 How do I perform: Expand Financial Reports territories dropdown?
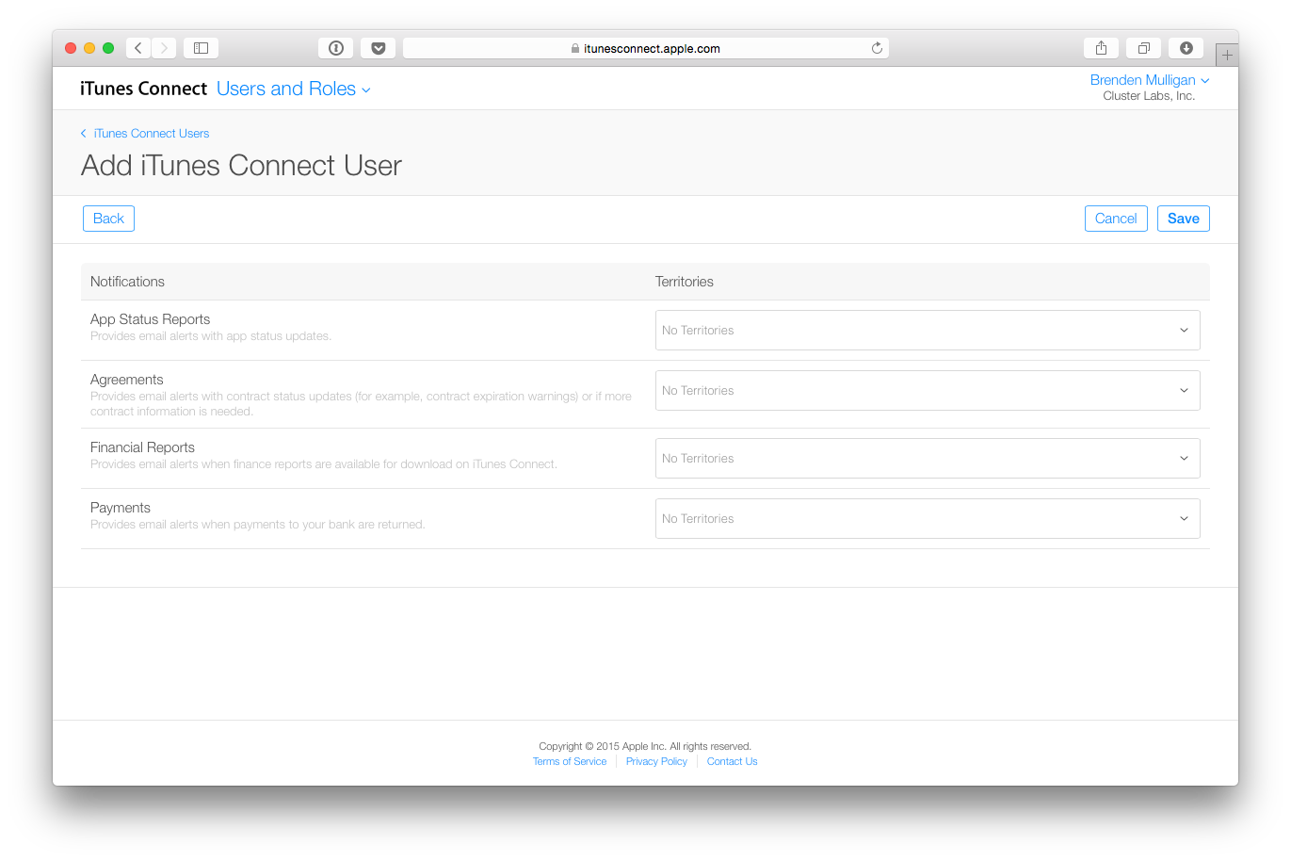tap(928, 458)
